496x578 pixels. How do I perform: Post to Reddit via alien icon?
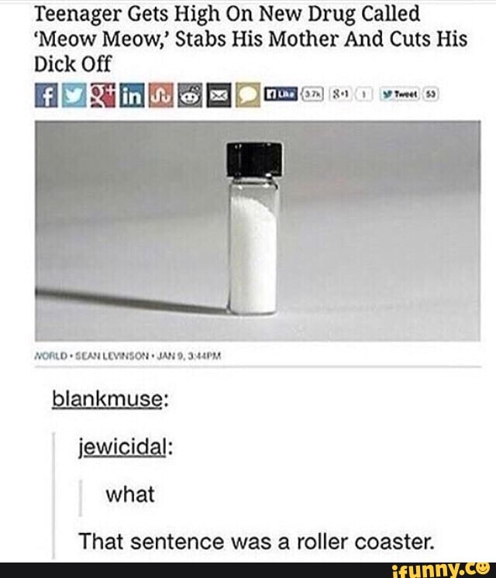(190, 95)
